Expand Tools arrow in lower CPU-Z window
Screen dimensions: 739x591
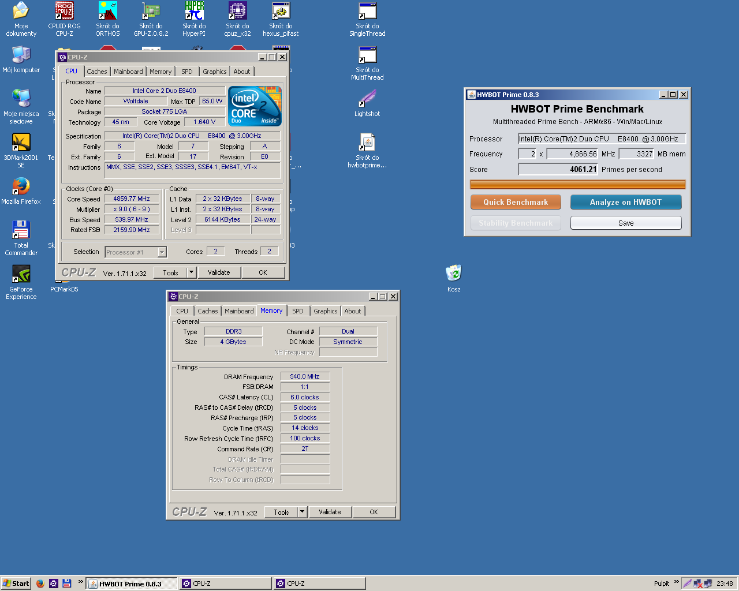(303, 512)
